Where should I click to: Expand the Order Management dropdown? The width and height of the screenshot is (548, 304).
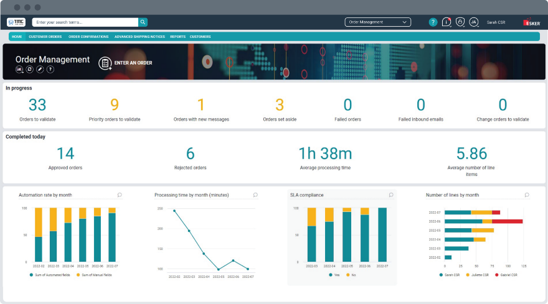[x=378, y=22]
